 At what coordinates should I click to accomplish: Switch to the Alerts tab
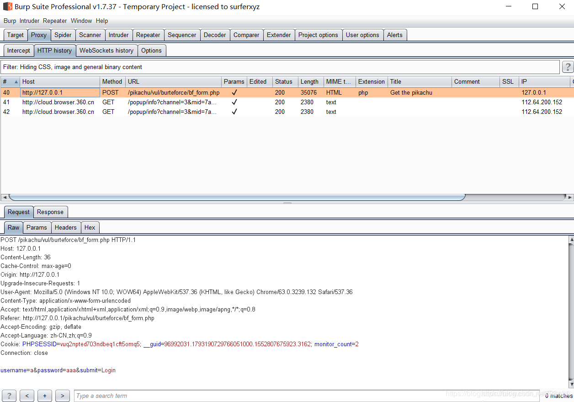[395, 35]
